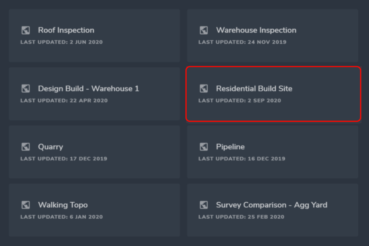Image resolution: width=369 pixels, height=246 pixels.
Task: Open Design Build - Warehouse 1 title
Action: tap(88, 89)
